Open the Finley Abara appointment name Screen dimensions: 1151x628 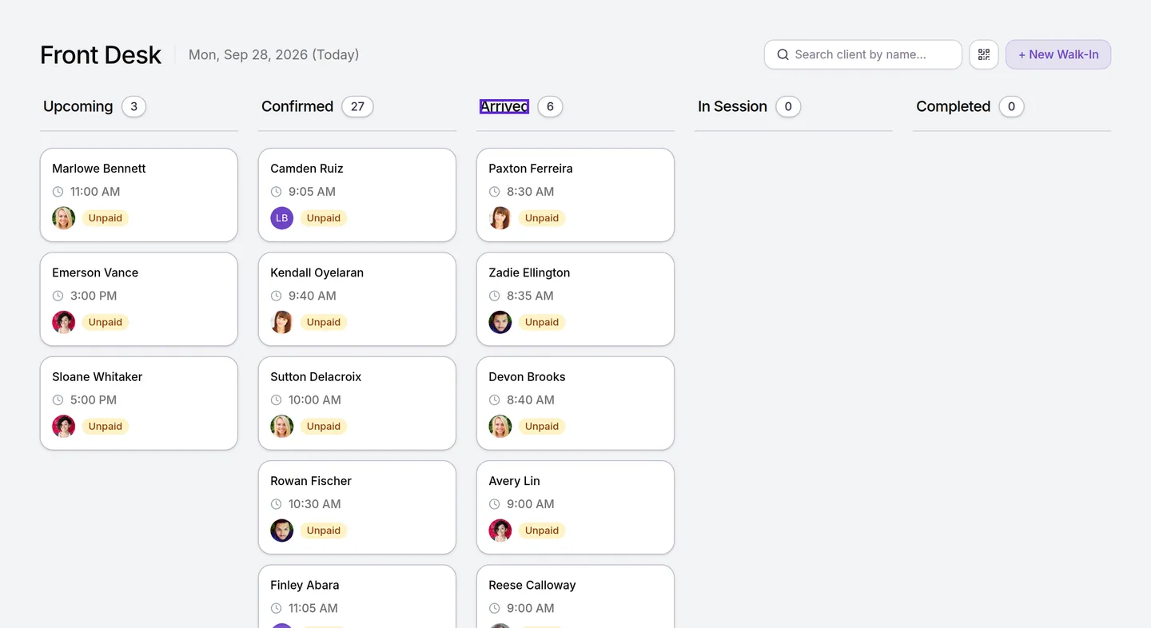point(305,585)
